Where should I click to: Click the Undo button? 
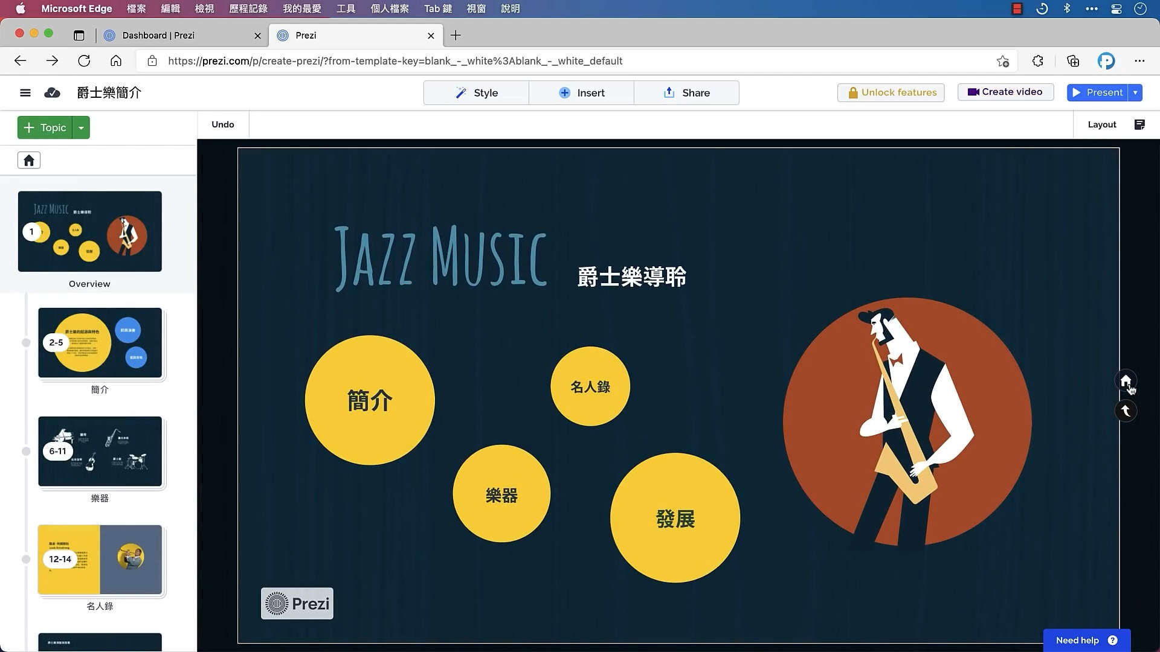click(223, 124)
